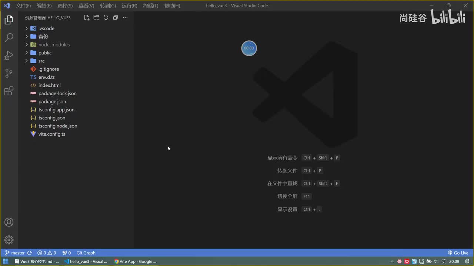Open the 查看(V) menu
The width and height of the screenshot is (474, 266).
click(86, 6)
